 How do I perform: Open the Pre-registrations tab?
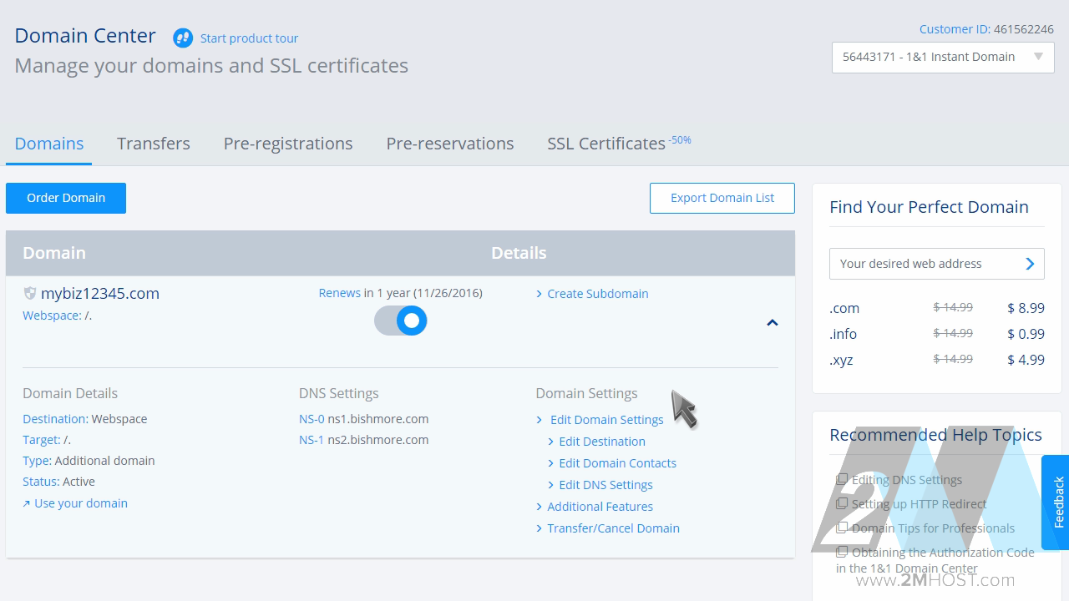click(288, 144)
